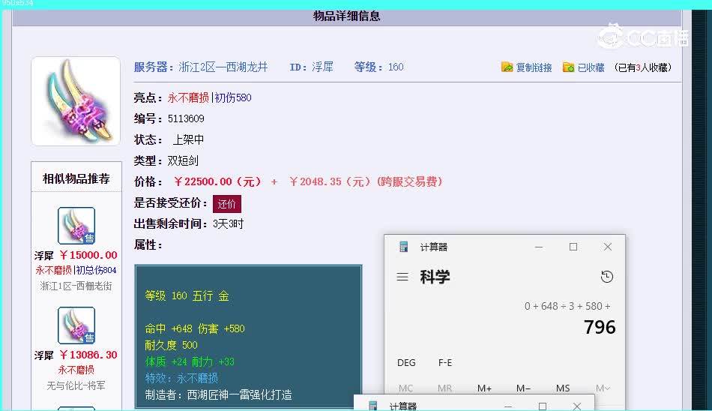Click the M- memory subtract button
This screenshot has width=712, height=411.
[x=523, y=388]
